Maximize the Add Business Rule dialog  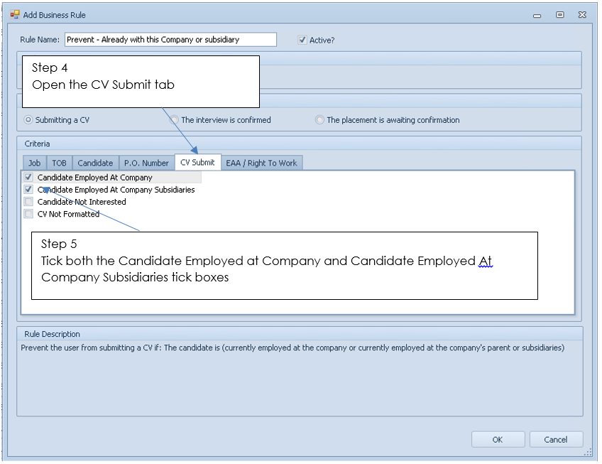tap(559, 15)
